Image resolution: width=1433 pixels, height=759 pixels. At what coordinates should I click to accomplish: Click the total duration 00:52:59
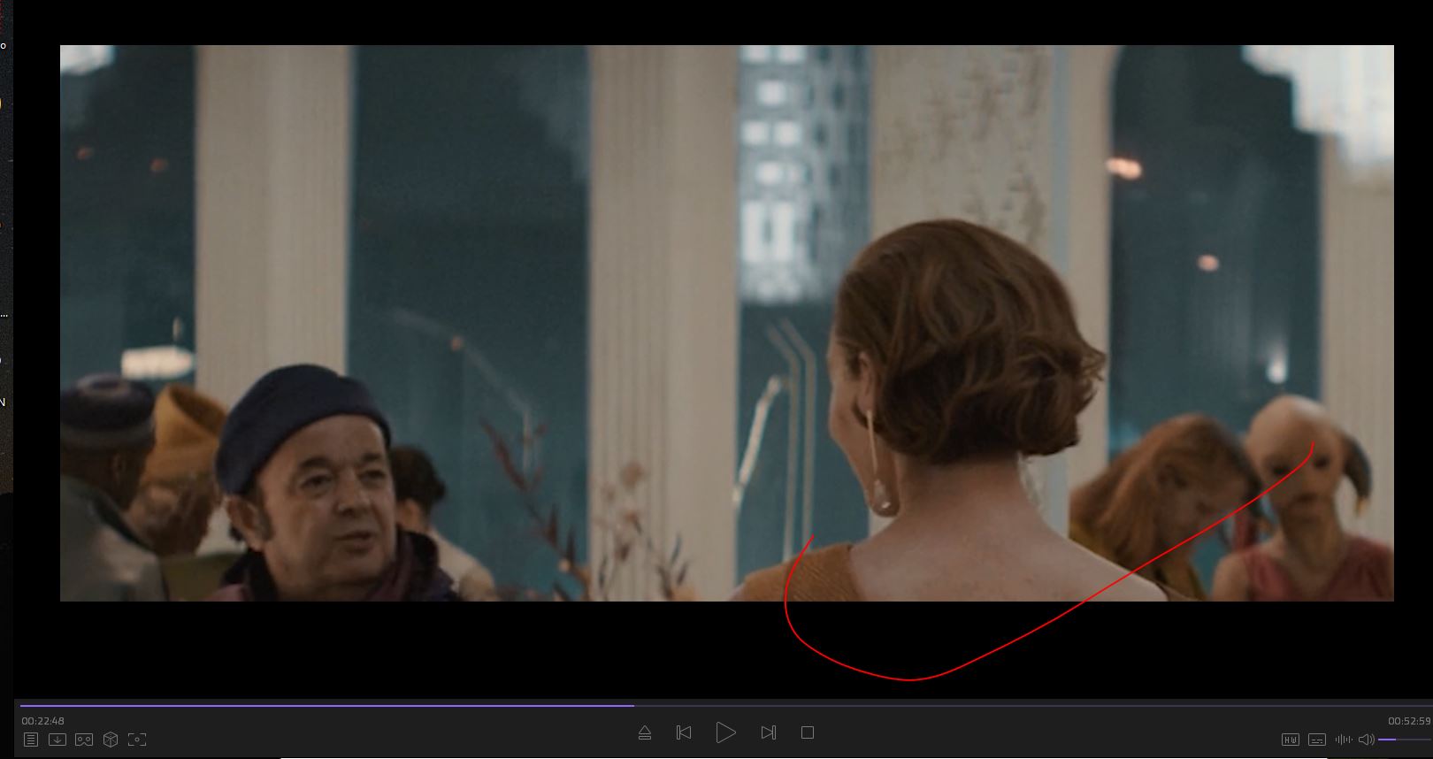[1408, 721]
